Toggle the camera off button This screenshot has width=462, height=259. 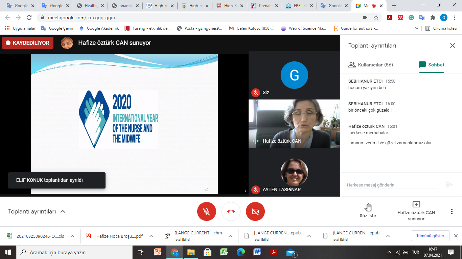[x=255, y=211]
